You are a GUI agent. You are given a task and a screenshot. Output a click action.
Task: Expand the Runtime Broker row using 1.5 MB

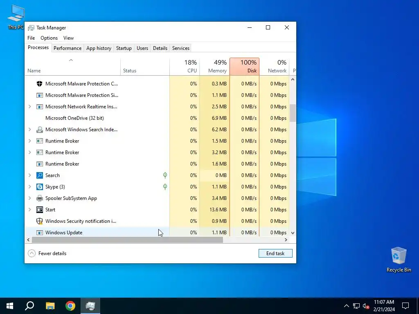click(x=29, y=141)
